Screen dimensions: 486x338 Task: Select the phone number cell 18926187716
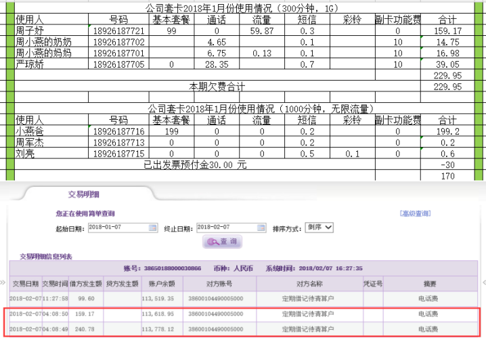point(118,131)
